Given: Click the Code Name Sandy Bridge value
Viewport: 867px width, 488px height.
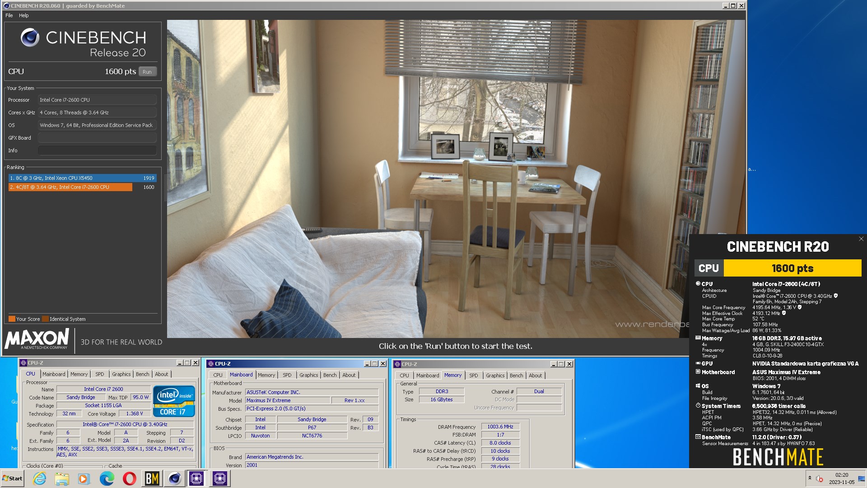Looking at the screenshot, I should pyautogui.click(x=81, y=397).
